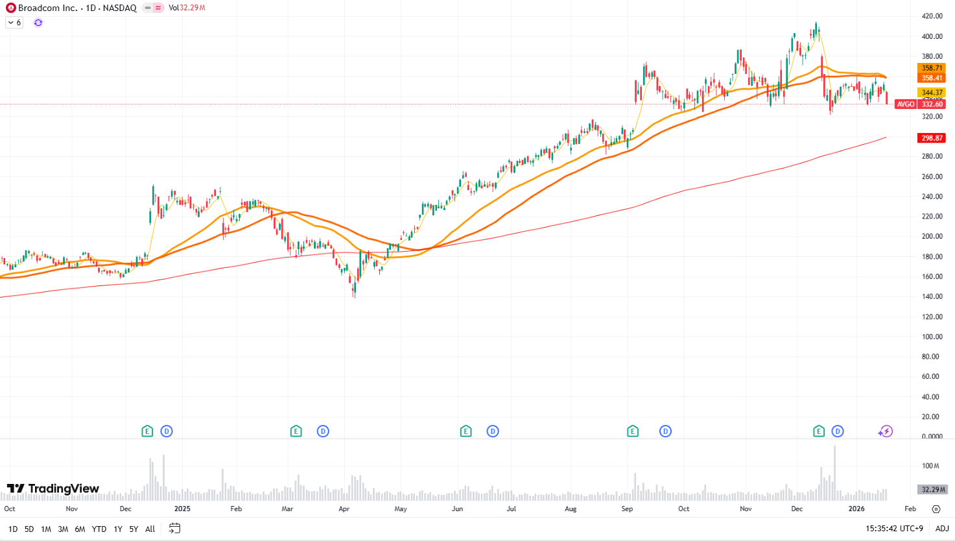Click the AVGO 332.60 price label

(x=920, y=104)
